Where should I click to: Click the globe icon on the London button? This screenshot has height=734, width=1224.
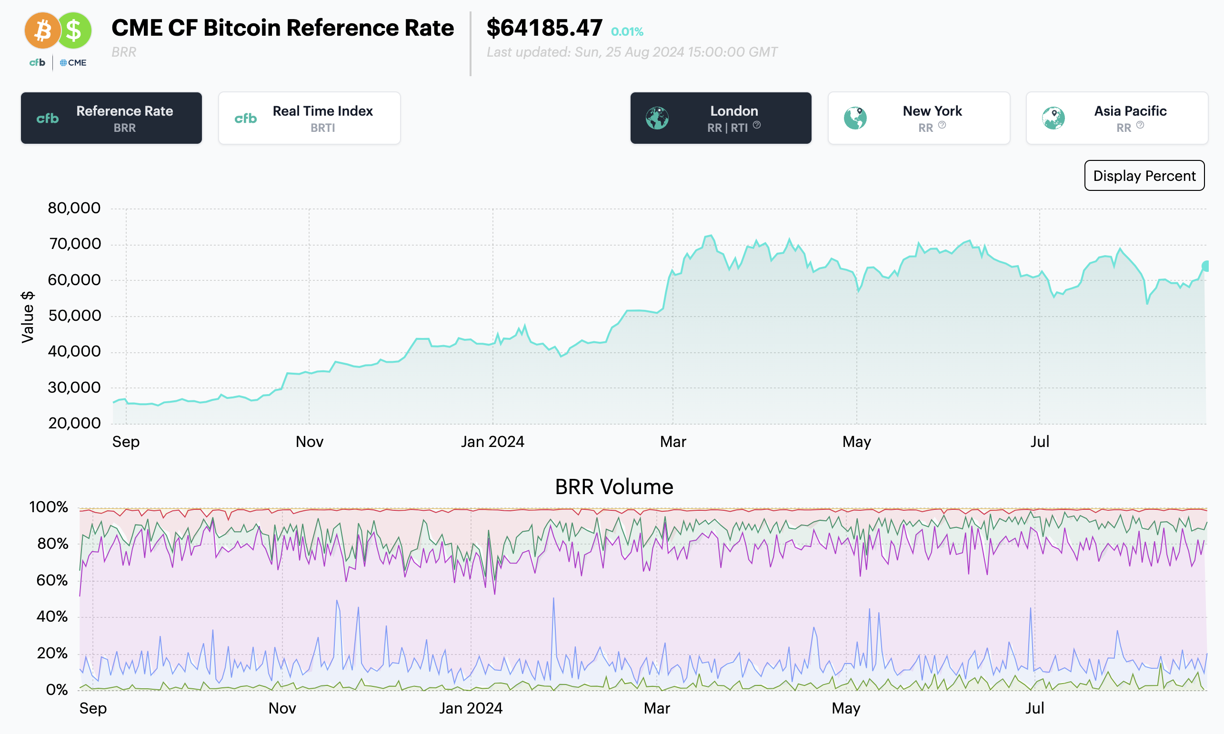[x=657, y=118]
